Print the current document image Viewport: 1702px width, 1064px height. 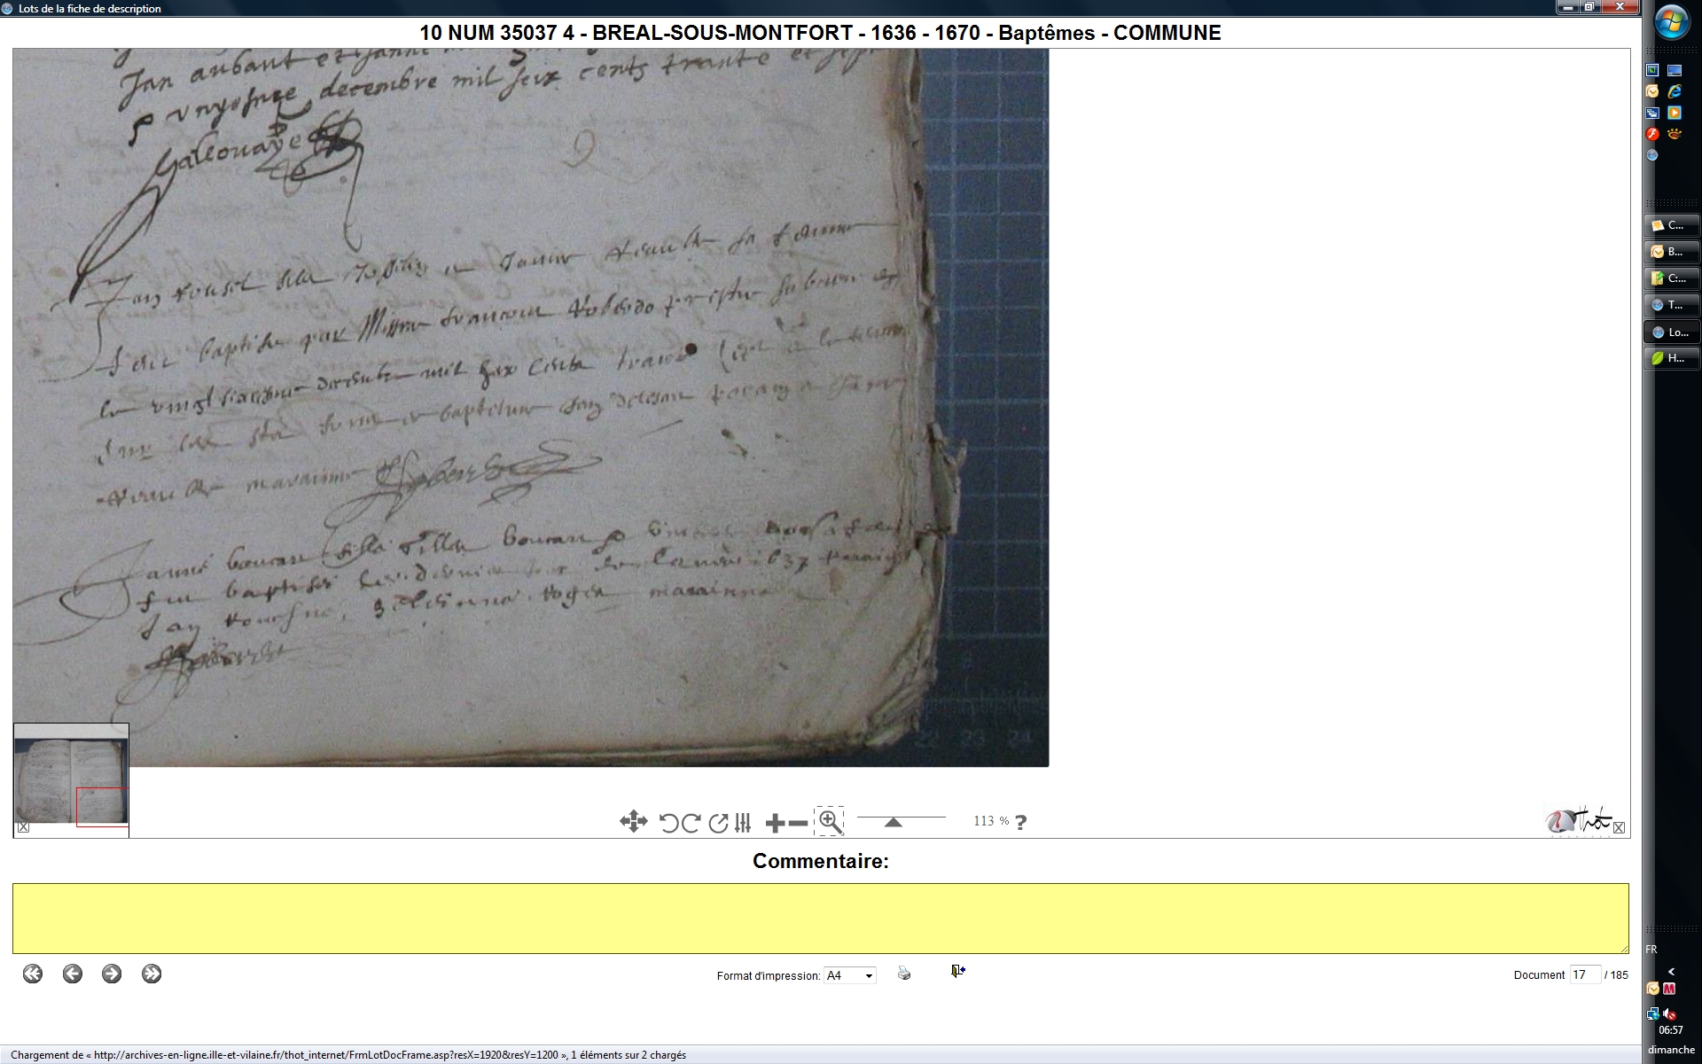(x=903, y=973)
